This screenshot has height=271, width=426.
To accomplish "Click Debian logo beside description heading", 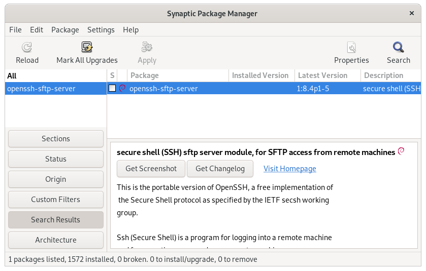I will coord(401,151).
